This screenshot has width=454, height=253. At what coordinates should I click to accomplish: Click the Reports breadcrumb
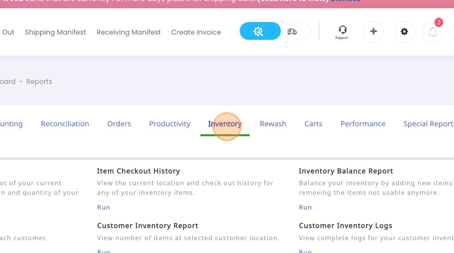tap(39, 81)
